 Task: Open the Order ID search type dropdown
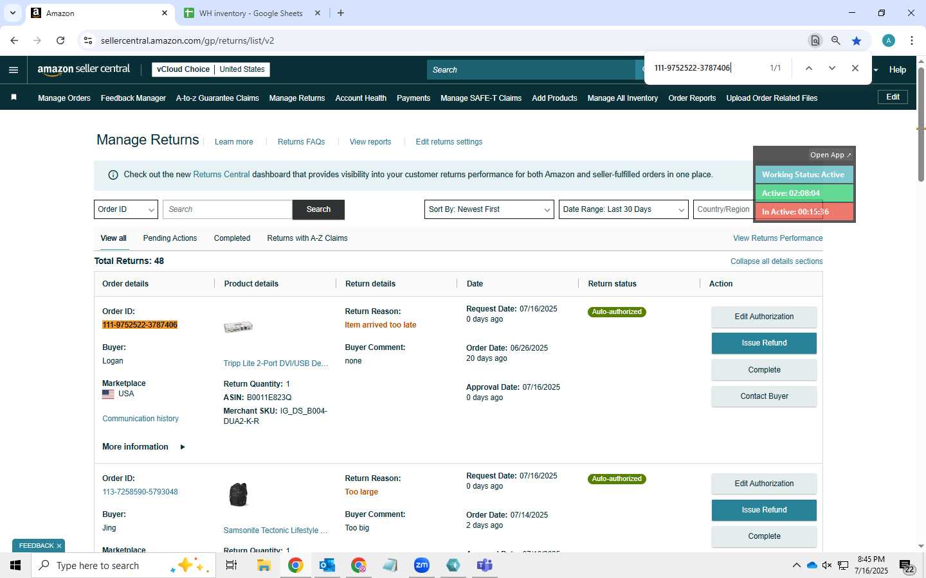coord(126,209)
